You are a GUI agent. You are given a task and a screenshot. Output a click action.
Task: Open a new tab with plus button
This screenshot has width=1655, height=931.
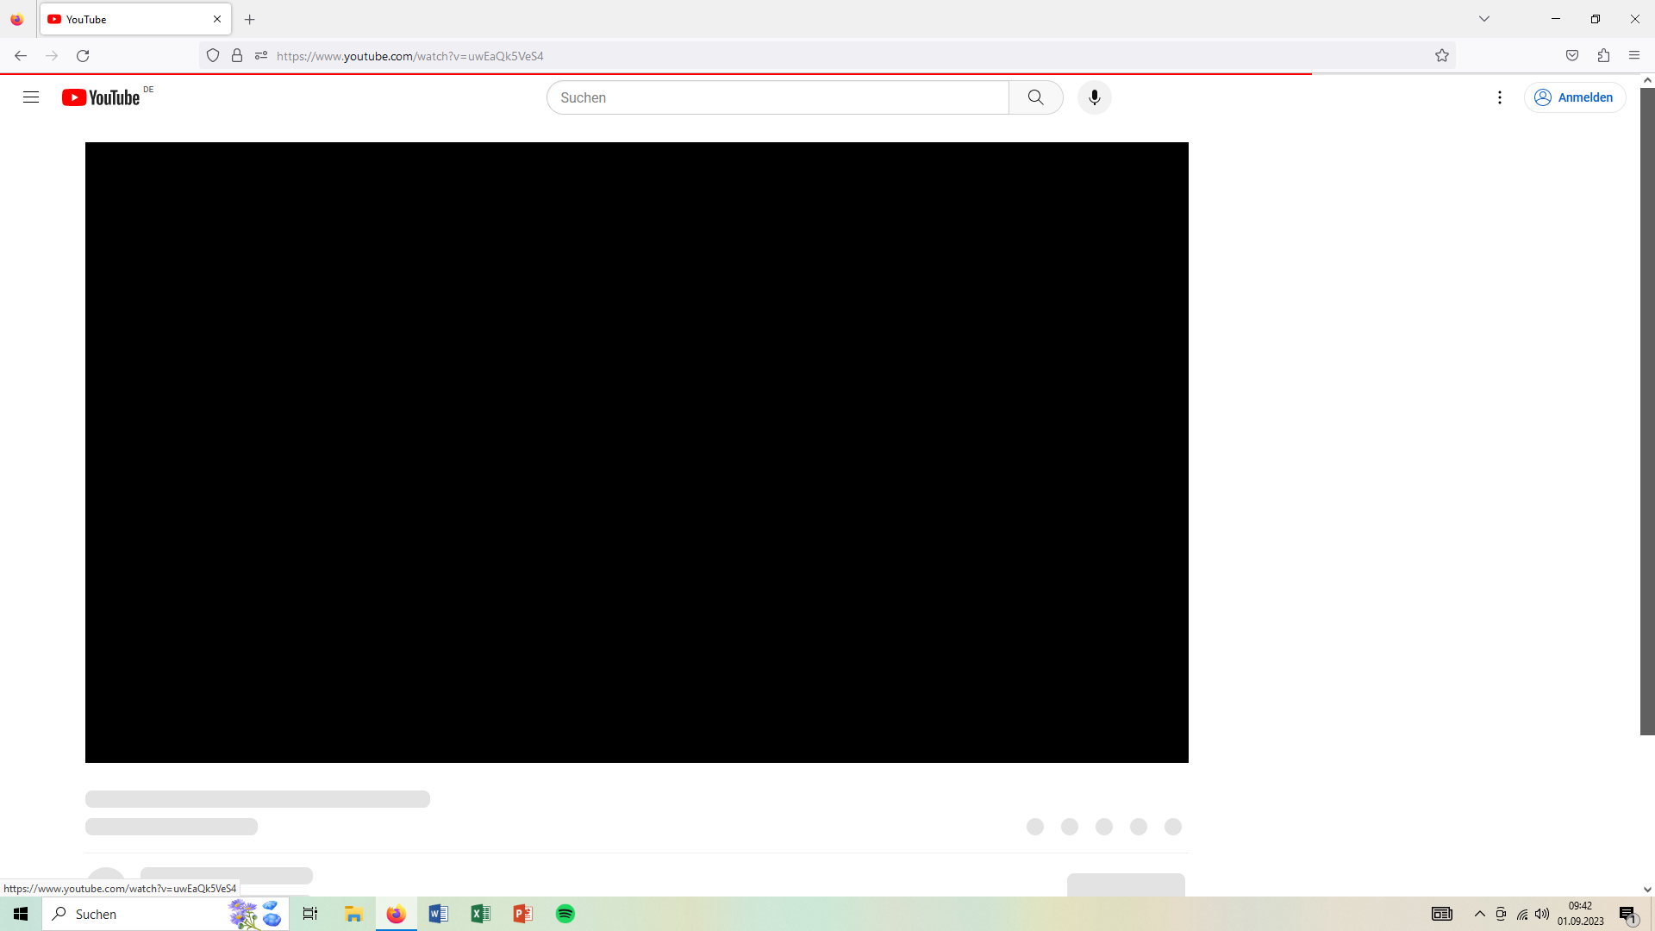pos(250,19)
